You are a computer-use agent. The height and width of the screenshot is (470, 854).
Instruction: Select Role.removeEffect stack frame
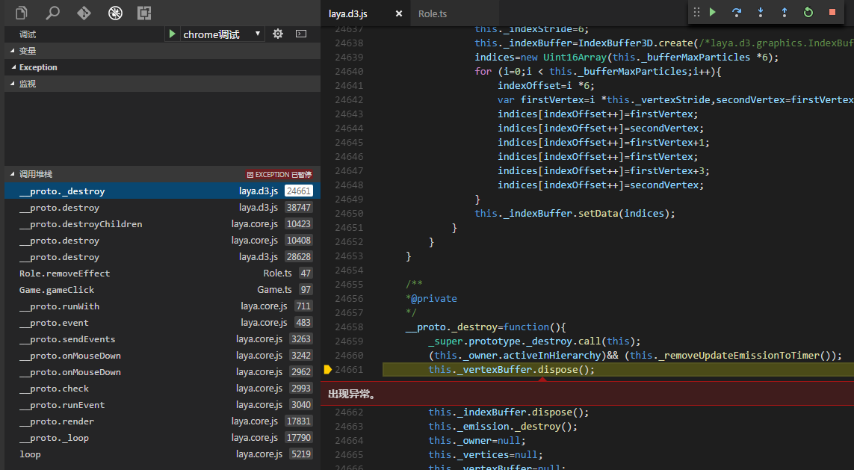(x=64, y=273)
